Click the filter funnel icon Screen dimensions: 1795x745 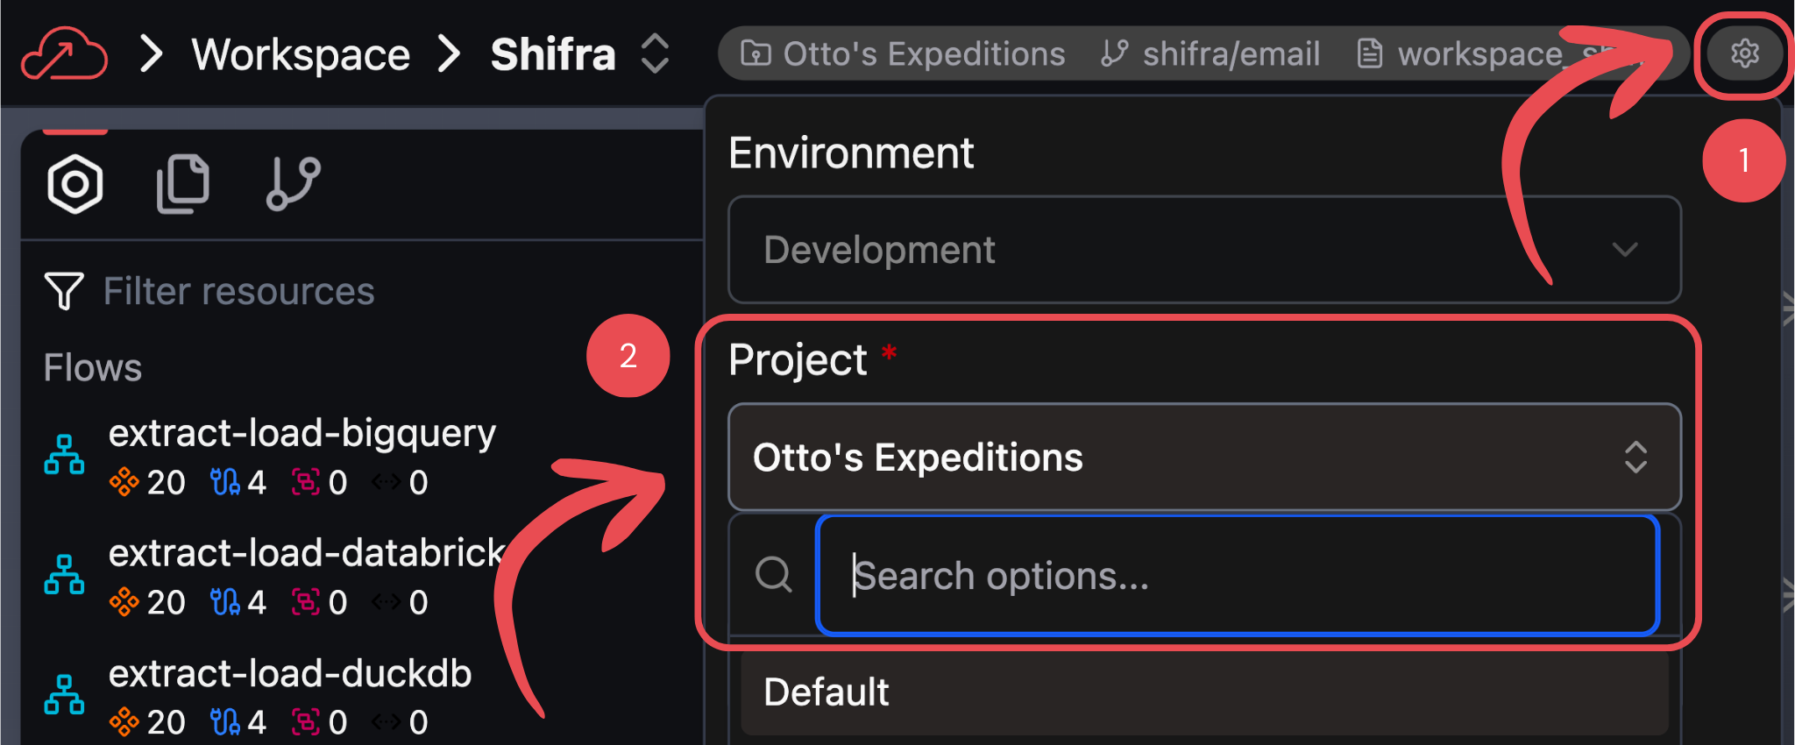coord(64,291)
